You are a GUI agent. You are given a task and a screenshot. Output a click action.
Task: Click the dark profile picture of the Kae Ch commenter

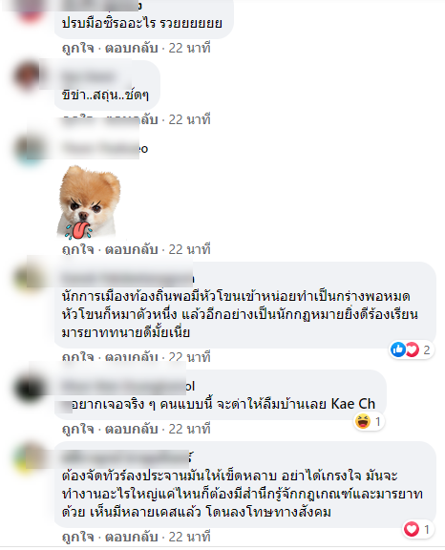pos(31,389)
